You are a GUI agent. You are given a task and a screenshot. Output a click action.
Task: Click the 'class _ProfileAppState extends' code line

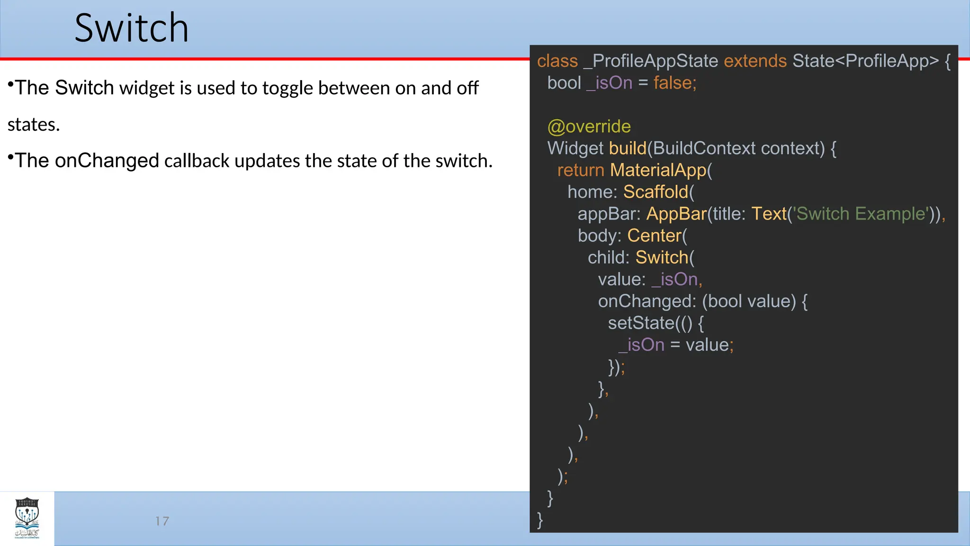744,61
